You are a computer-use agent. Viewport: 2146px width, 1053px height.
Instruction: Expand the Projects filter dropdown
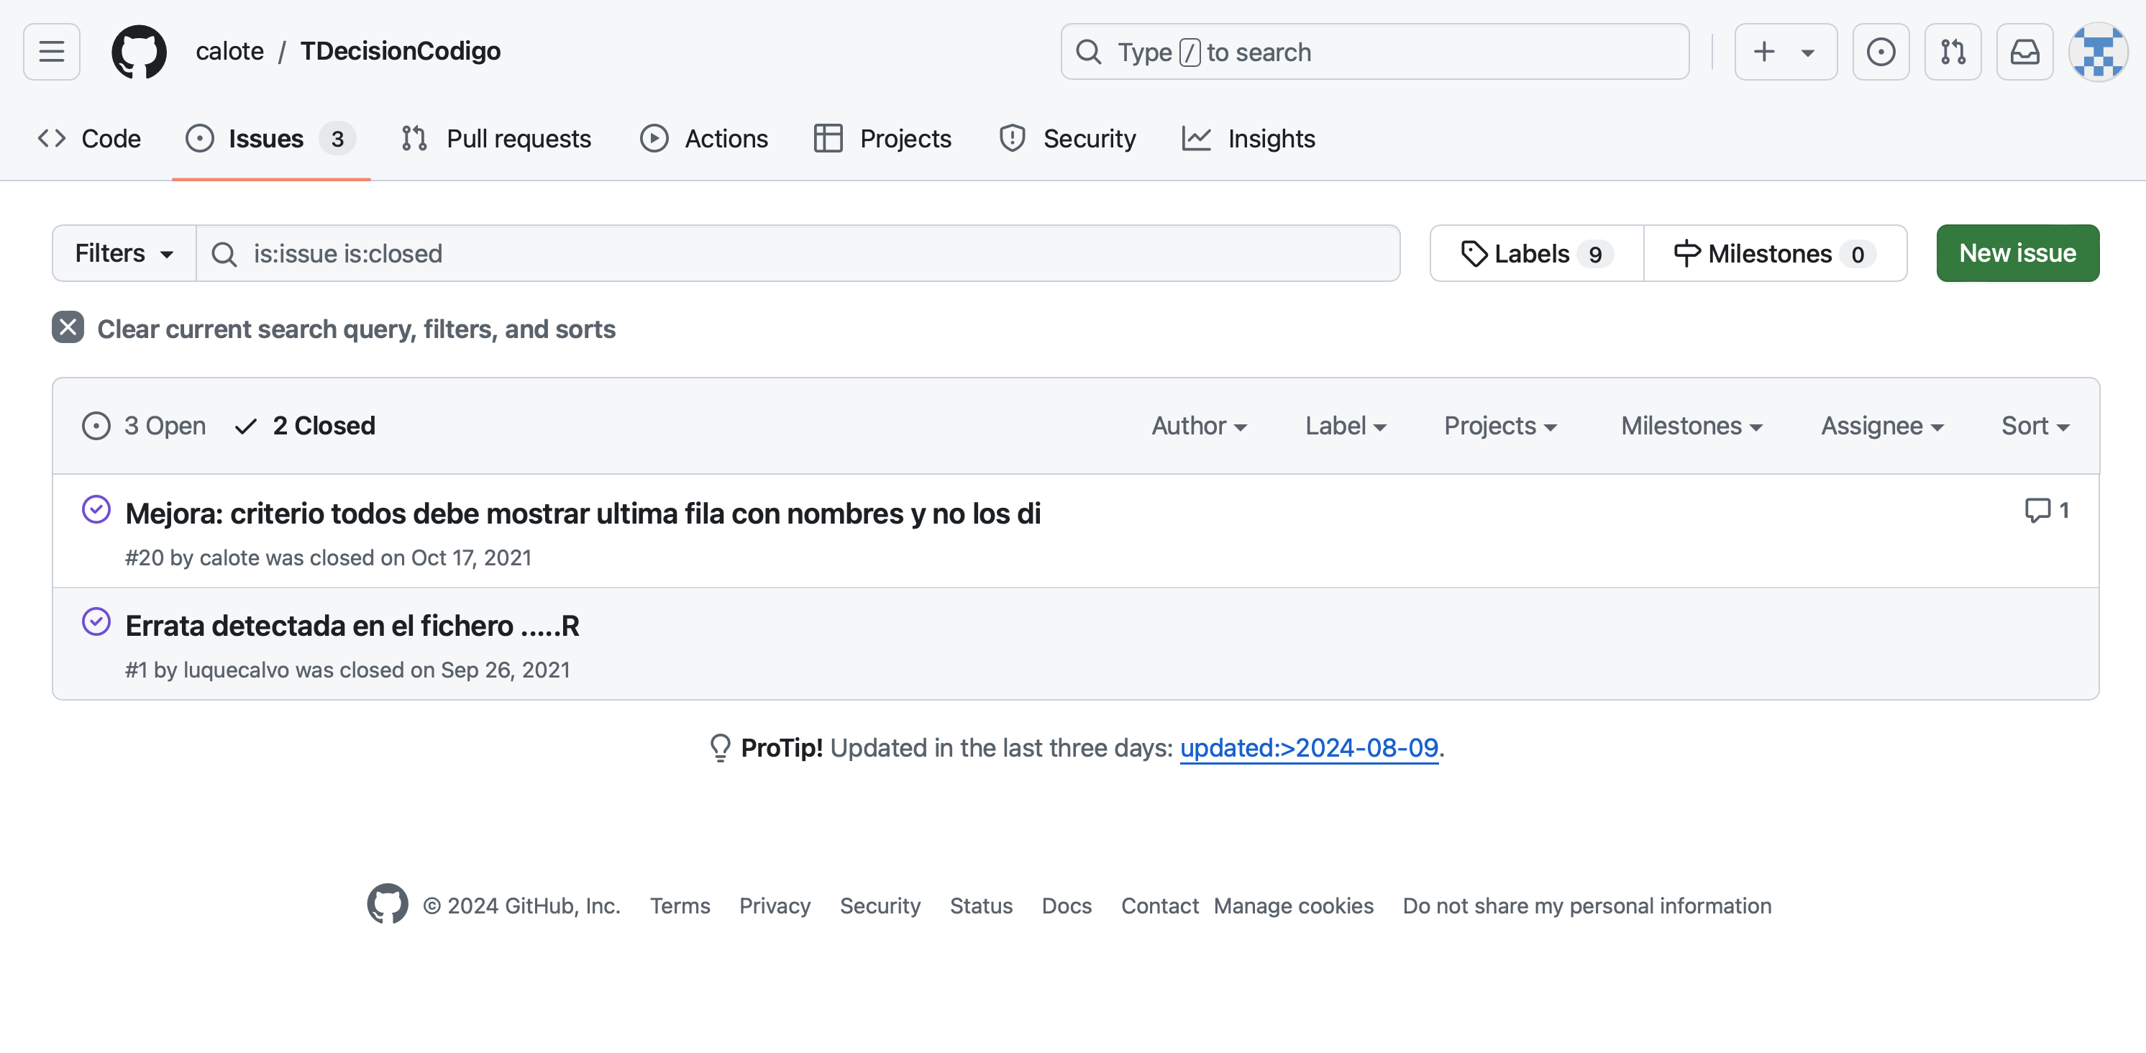point(1500,426)
